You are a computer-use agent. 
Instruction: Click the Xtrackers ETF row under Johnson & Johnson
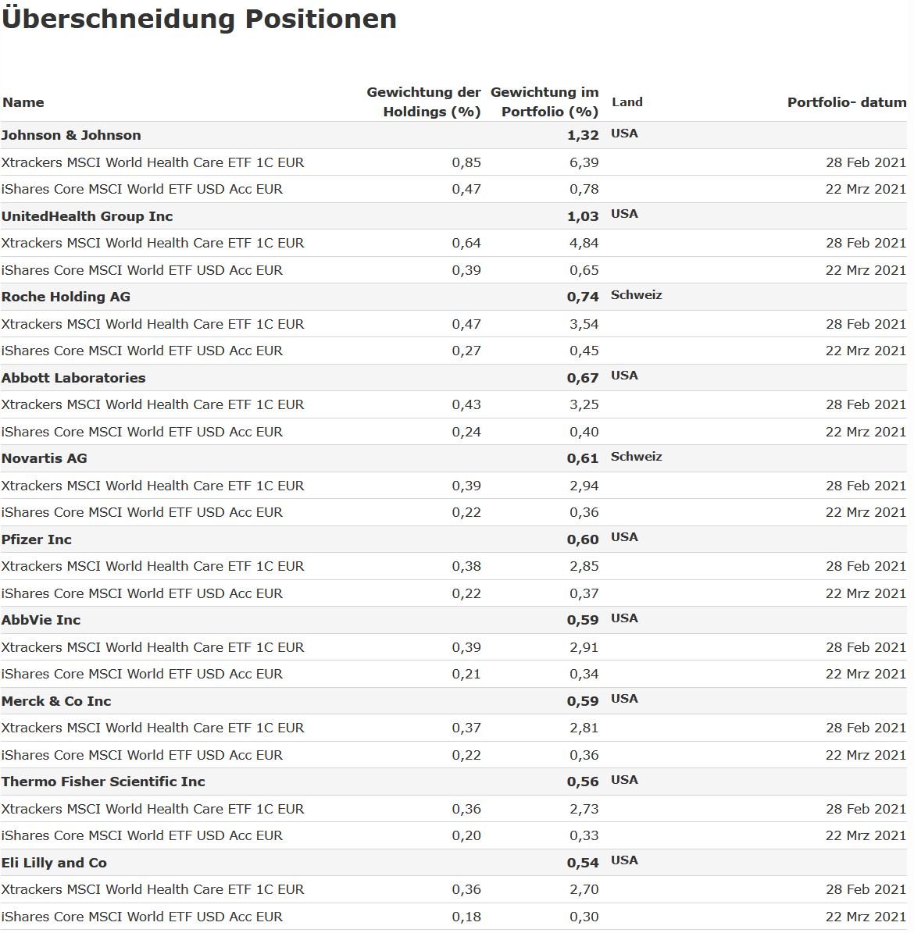[152, 162]
